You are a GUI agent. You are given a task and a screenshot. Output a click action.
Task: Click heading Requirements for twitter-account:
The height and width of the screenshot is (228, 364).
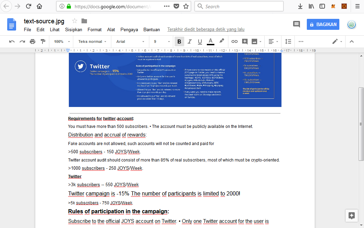click(101, 119)
